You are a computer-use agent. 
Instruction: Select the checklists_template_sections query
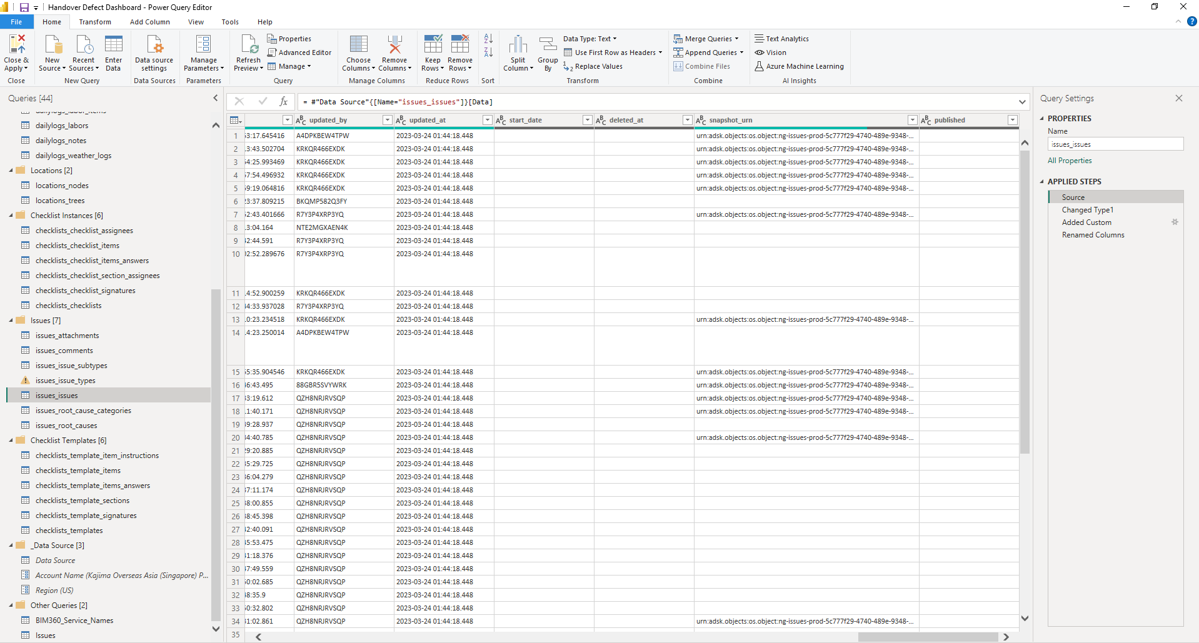[x=83, y=501]
